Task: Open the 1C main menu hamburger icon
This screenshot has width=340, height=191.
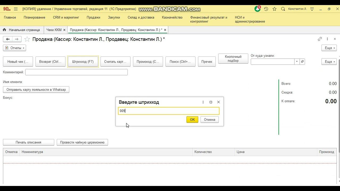Action: pos(16,9)
